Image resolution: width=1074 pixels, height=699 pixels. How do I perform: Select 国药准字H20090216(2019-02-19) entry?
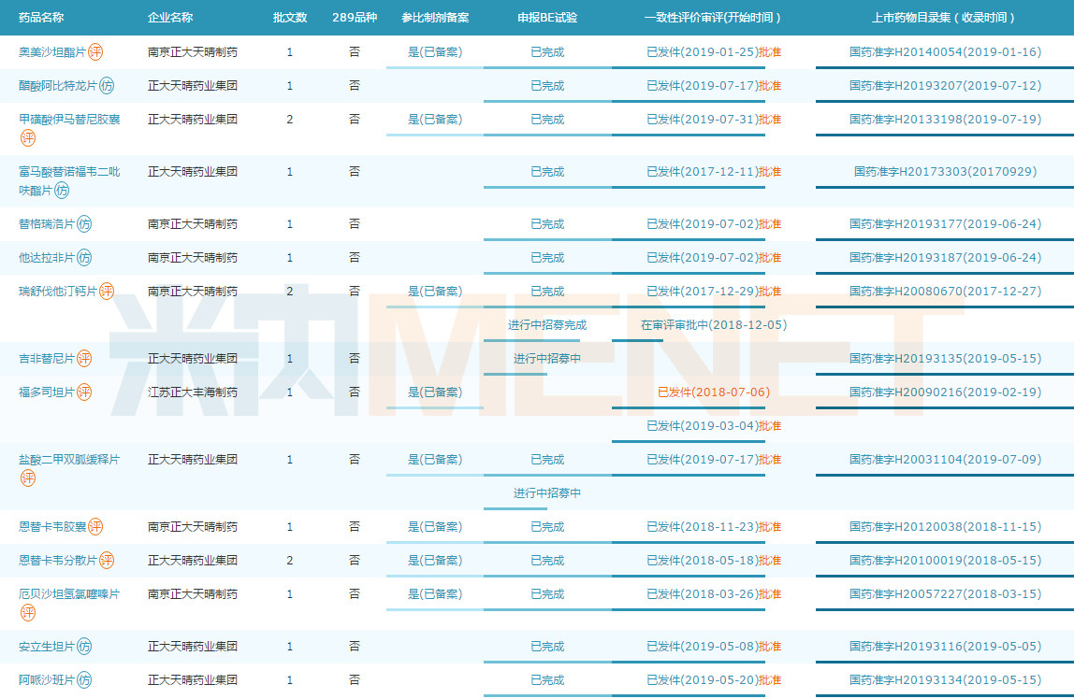click(945, 392)
